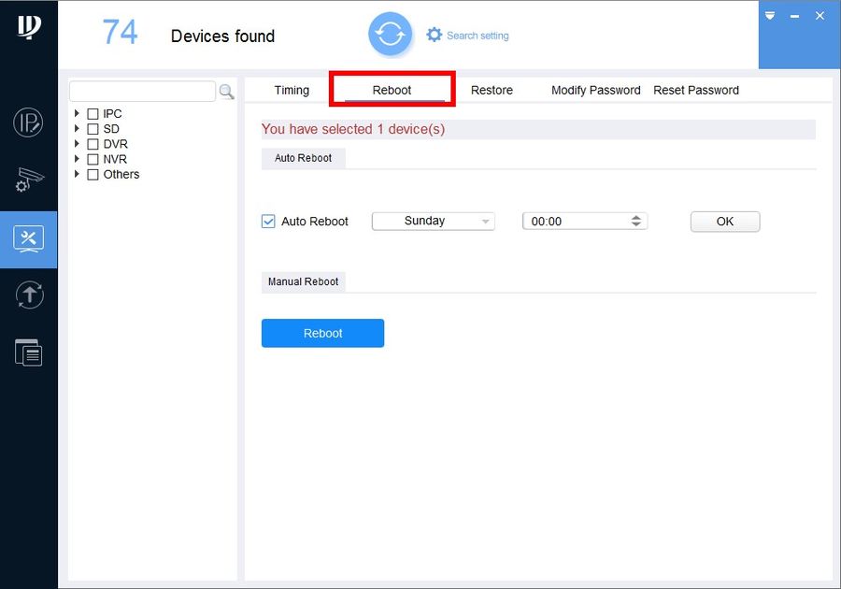Screen dimensions: 841x589
Task: Open the Modify IP sidebar icon
Action: [x=28, y=122]
